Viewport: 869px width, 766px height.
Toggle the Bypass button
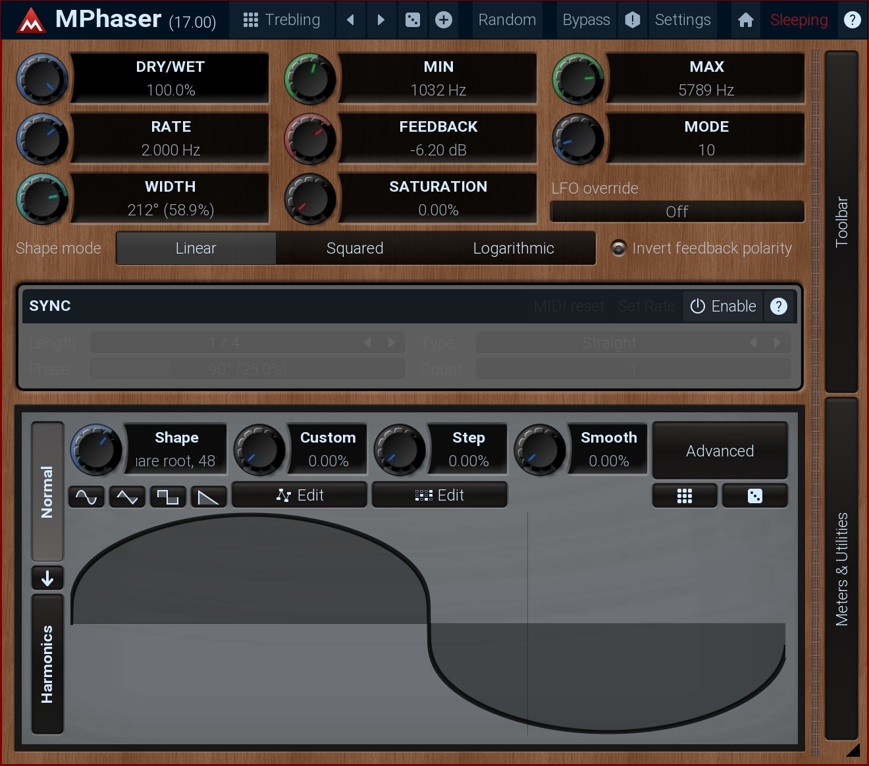[586, 20]
